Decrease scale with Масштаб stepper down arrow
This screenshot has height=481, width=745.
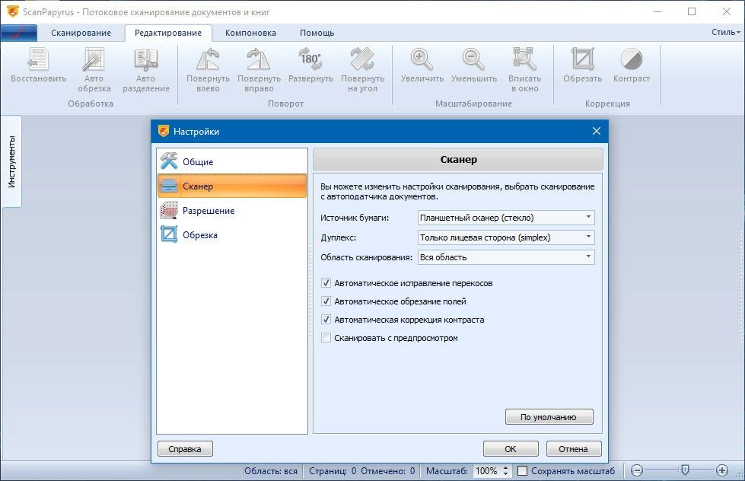click(x=505, y=474)
